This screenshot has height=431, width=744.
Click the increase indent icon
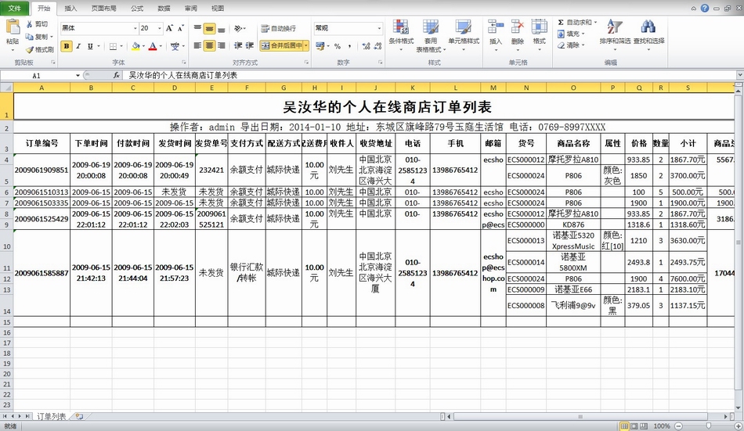250,45
